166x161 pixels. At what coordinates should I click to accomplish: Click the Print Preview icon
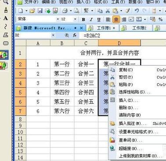click(76, 11)
